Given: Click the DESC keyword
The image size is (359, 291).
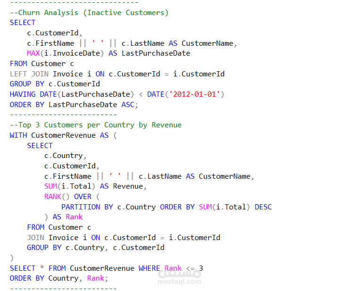Looking at the screenshot, I should pos(263,207).
